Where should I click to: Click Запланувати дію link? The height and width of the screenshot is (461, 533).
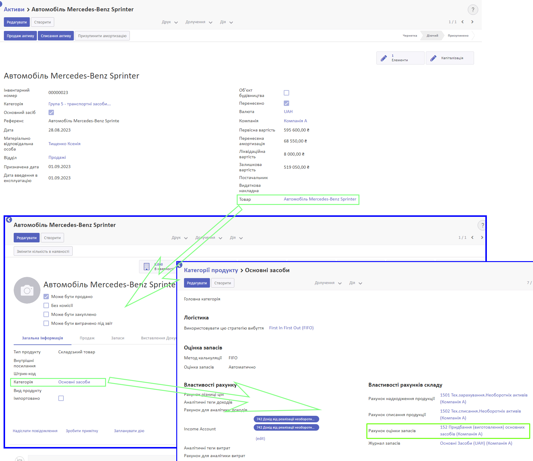129,431
